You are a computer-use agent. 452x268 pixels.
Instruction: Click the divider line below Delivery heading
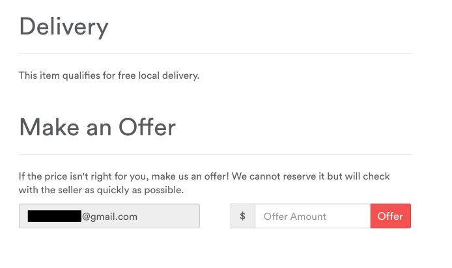pyautogui.click(x=216, y=53)
